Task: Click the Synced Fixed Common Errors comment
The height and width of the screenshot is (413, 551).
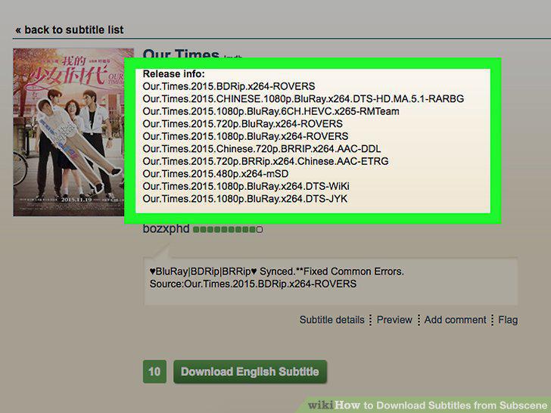Action: tap(277, 272)
